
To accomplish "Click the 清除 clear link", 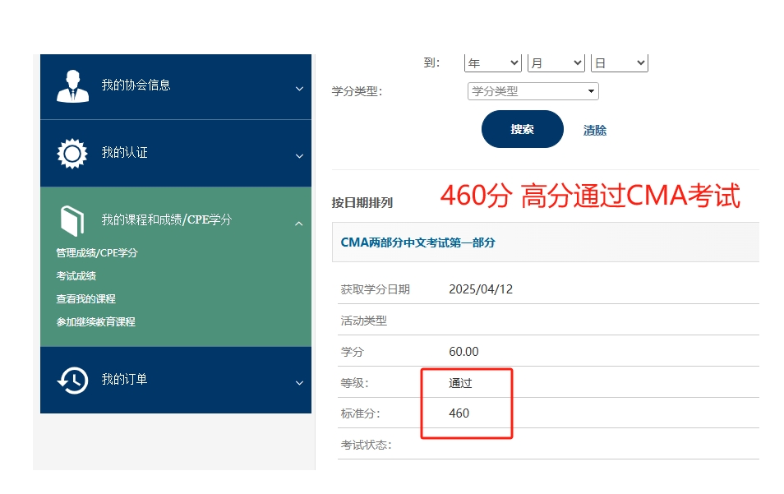I will 594,130.
